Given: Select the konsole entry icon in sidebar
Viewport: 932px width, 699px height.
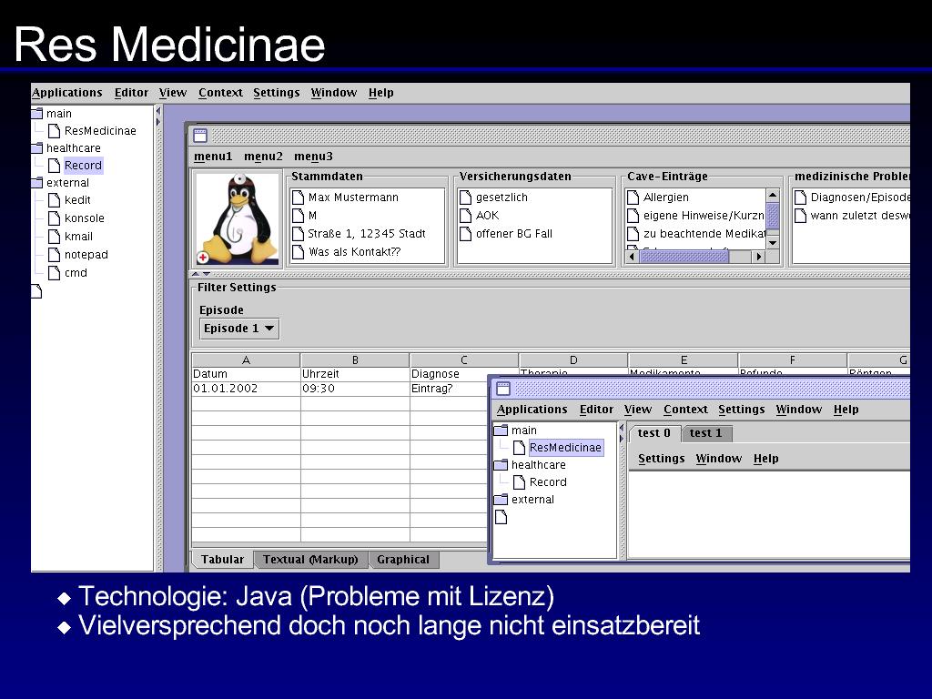Looking at the screenshot, I should click(x=54, y=218).
